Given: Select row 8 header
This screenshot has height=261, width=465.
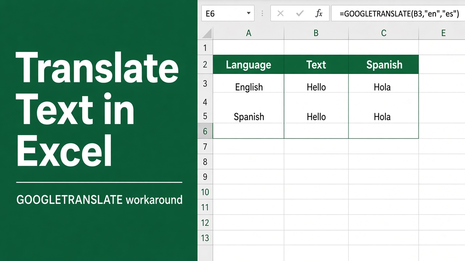Looking at the screenshot, I should click(x=205, y=162).
